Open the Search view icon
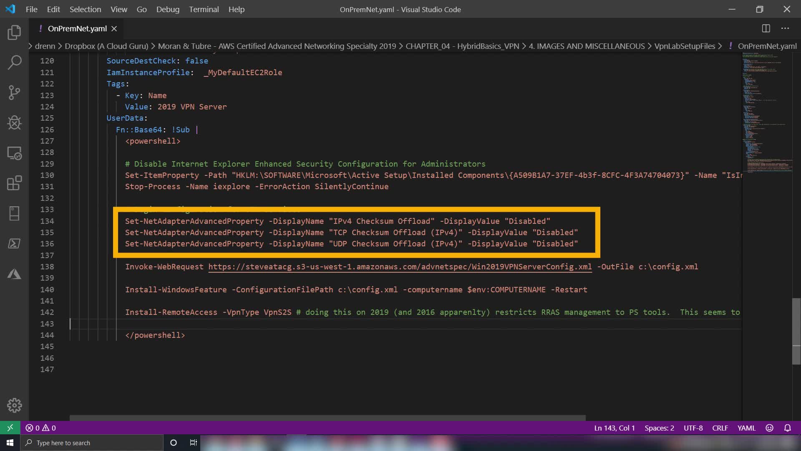Viewport: 801px width, 451px height. pyautogui.click(x=14, y=63)
